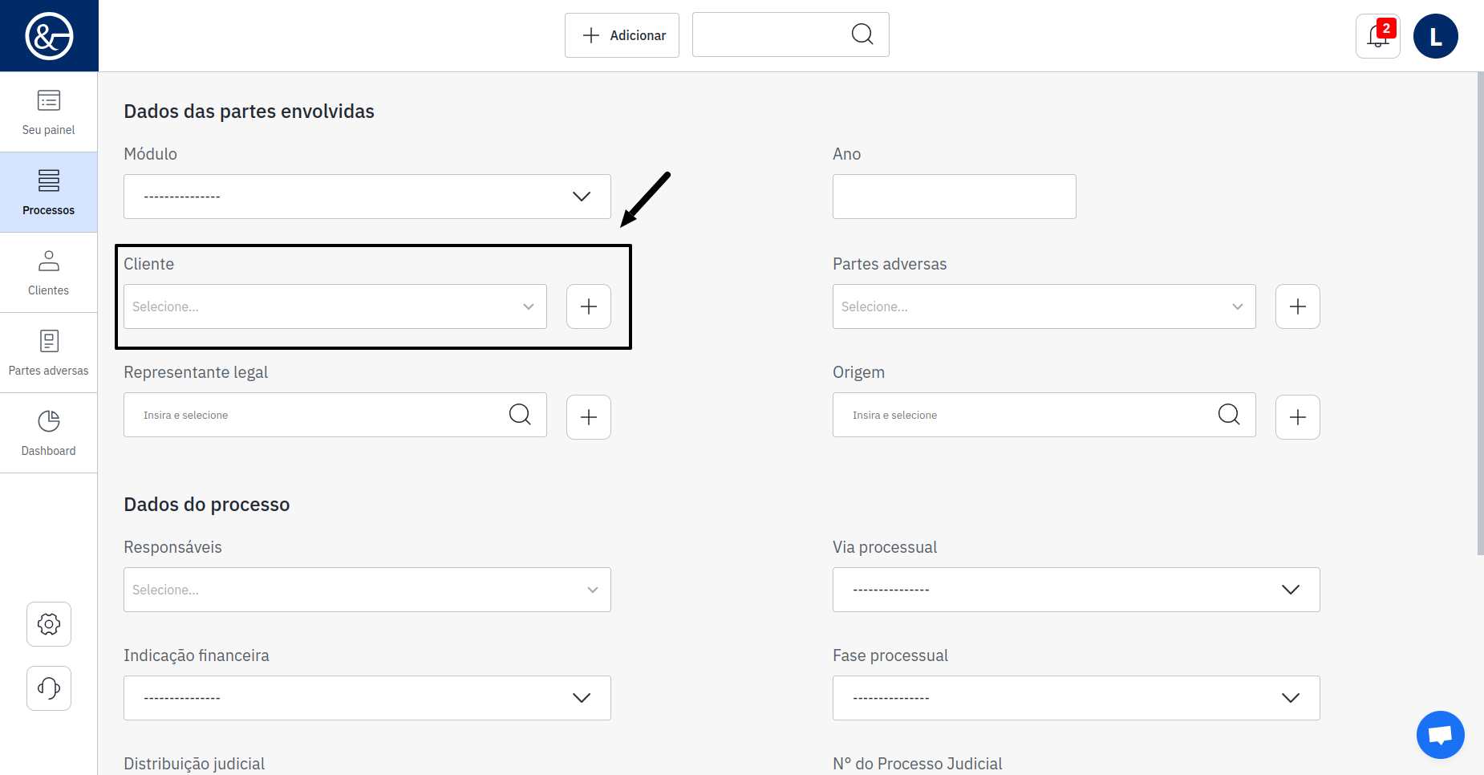
Task: Expand the Módulo dropdown
Action: click(367, 197)
